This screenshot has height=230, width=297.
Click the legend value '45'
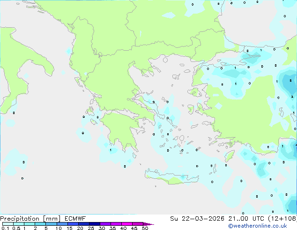pos(134,228)
